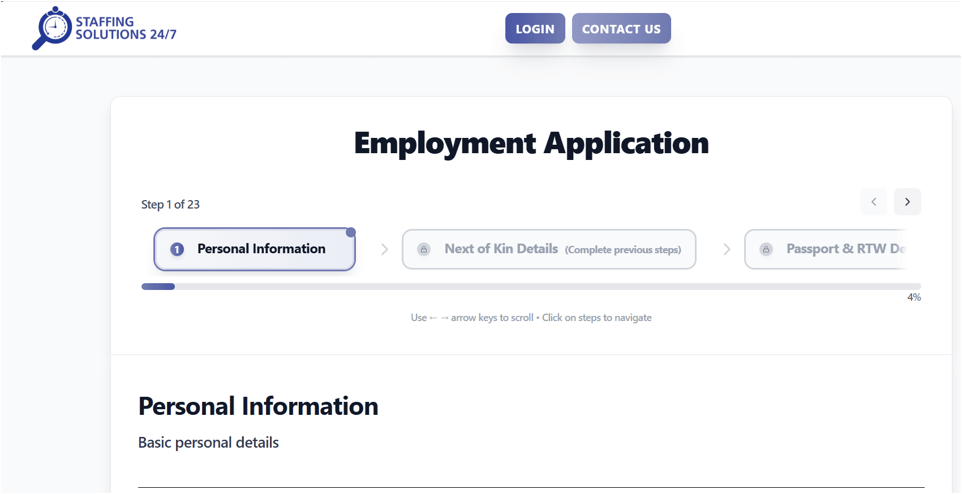Image resolution: width=962 pixels, height=494 pixels.
Task: Click the number 1 badge on Personal Information
Action: [x=177, y=249]
